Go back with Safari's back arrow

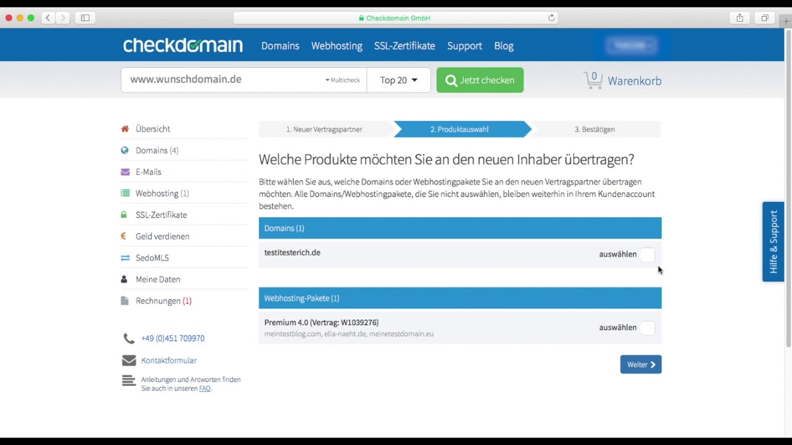point(48,18)
